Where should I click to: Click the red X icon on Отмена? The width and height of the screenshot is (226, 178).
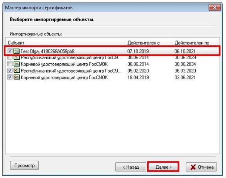(192, 167)
